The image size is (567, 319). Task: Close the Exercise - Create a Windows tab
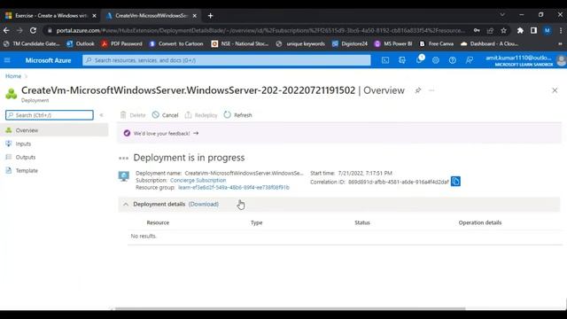tap(95, 16)
